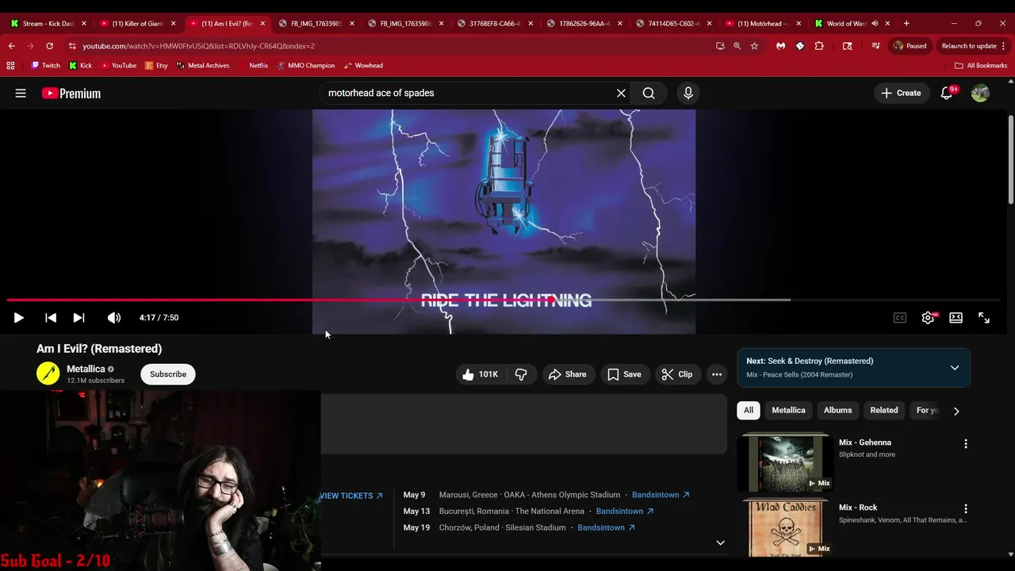Open Metallica channel avatar
Image resolution: width=1015 pixels, height=571 pixels.
tap(48, 374)
